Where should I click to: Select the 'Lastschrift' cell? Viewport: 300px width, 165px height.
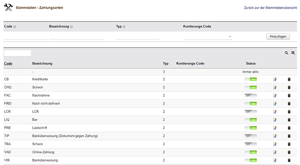[x=40, y=128]
